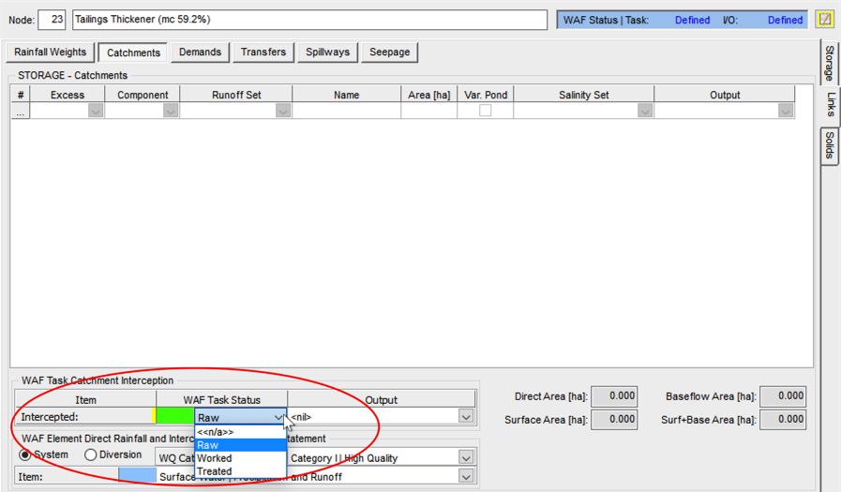
Task: Open the Spillways tab
Action: 327,52
